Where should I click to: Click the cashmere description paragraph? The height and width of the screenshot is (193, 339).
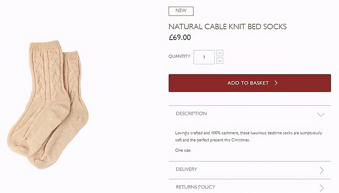point(248,136)
